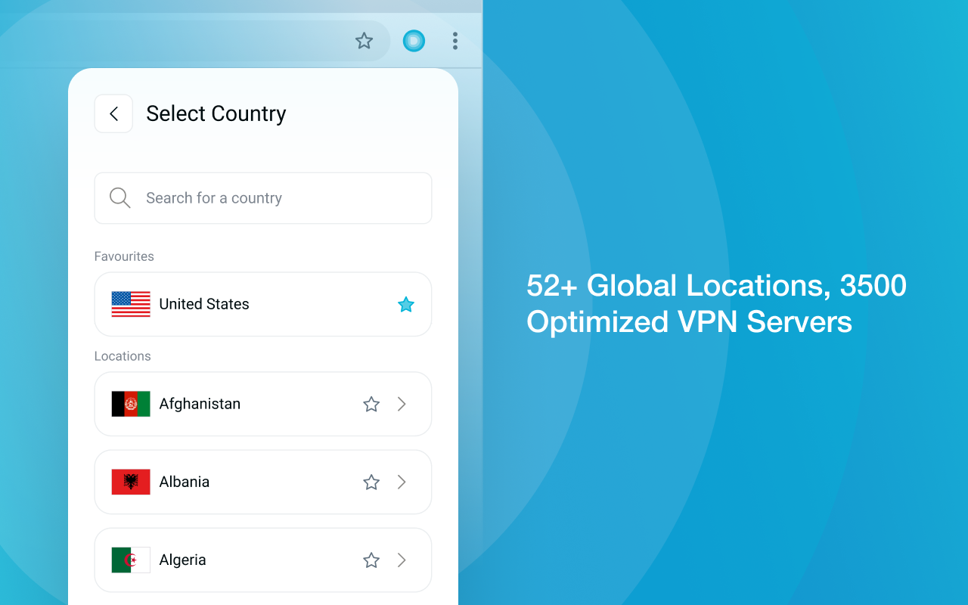Click the Algeria flag
Viewport: 968px width, 605px height.
tap(131, 560)
